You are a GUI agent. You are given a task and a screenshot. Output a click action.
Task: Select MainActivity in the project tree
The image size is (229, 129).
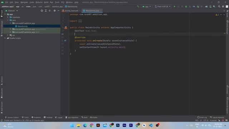pyautogui.click(x=23, y=26)
